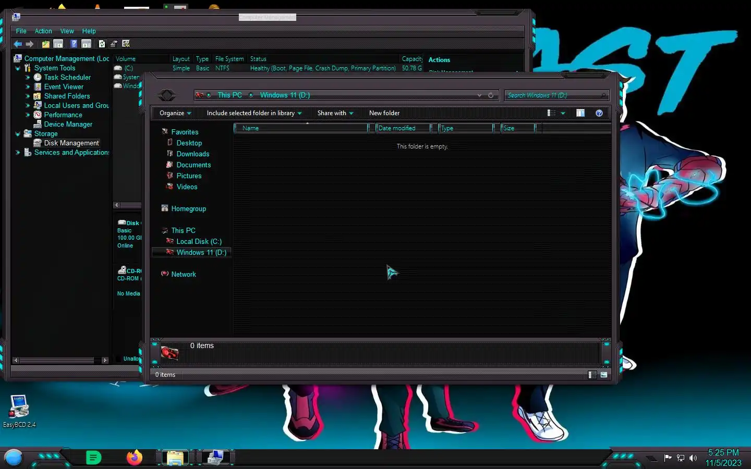Expand the Task Scheduler node arrow
The image size is (751, 469).
(28, 78)
